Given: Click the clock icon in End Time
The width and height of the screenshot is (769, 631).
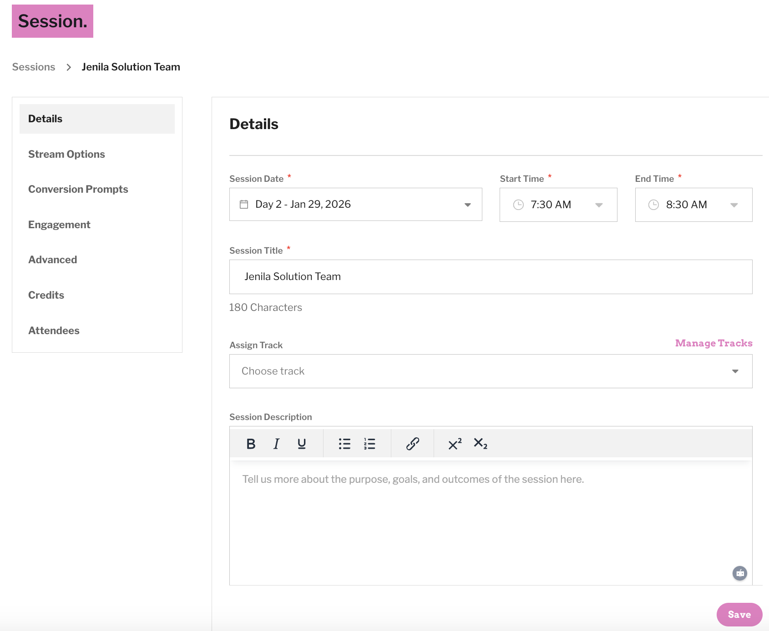Looking at the screenshot, I should 653,205.
